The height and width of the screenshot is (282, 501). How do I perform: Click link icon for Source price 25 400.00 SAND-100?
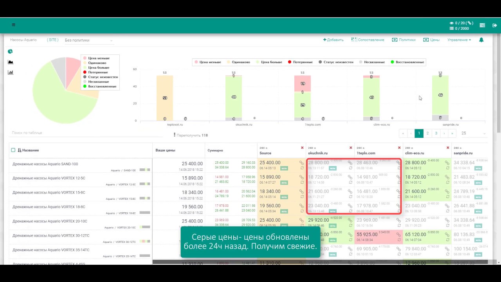301,163
